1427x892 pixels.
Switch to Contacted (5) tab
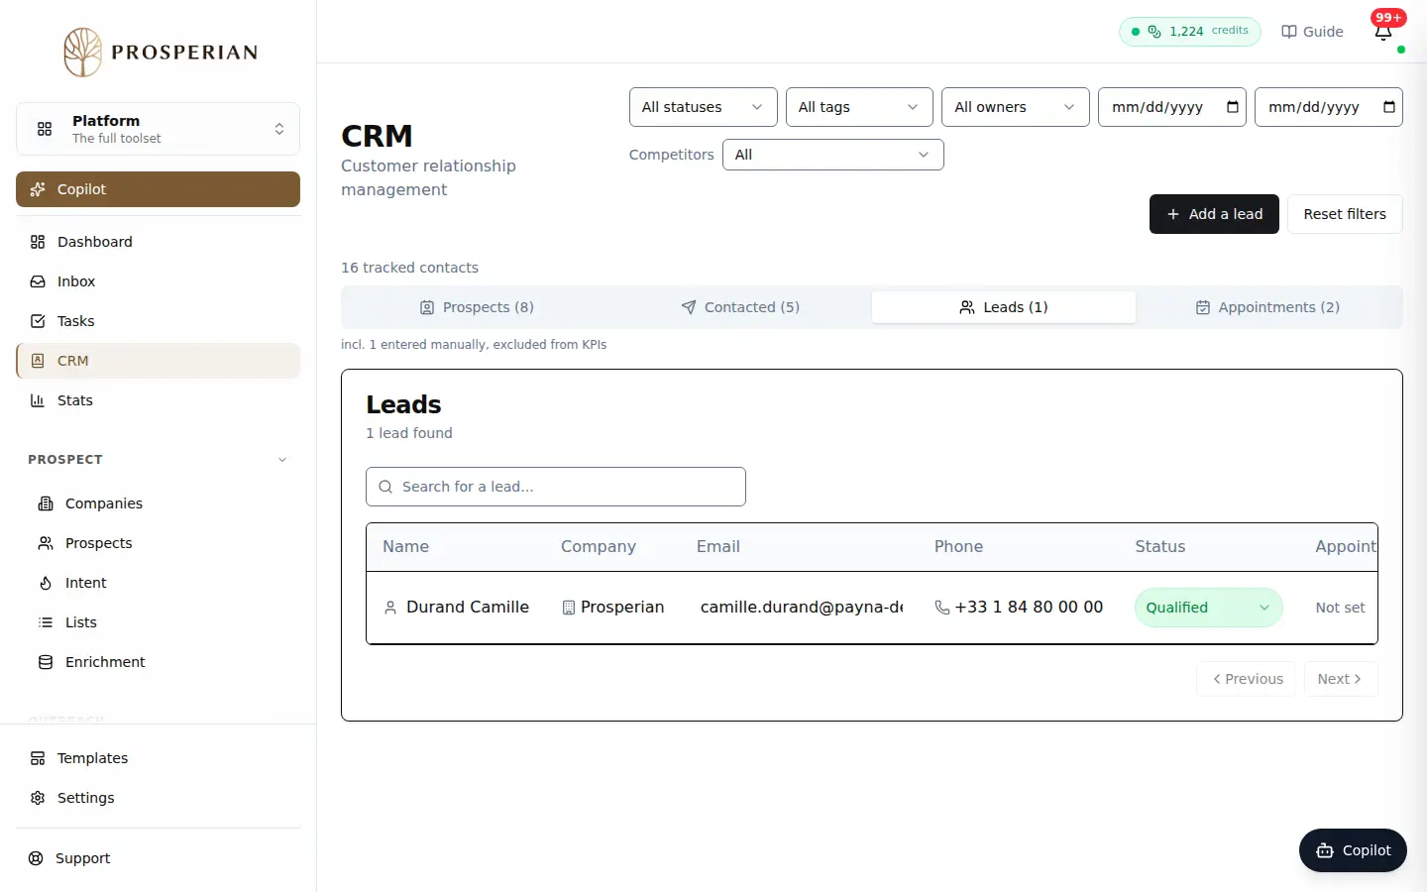740,307
